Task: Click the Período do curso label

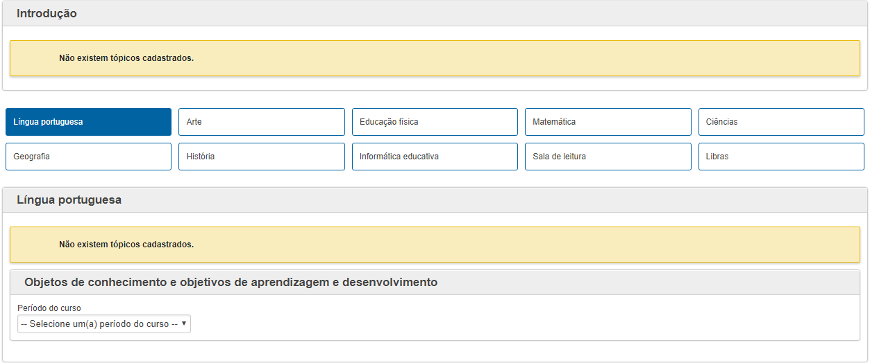Action: click(x=49, y=308)
